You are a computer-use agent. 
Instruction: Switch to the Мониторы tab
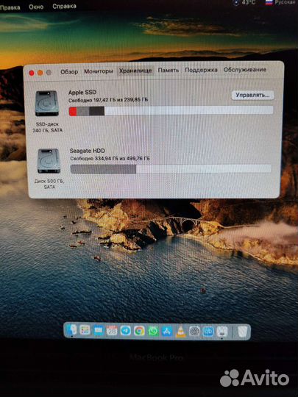(99, 71)
